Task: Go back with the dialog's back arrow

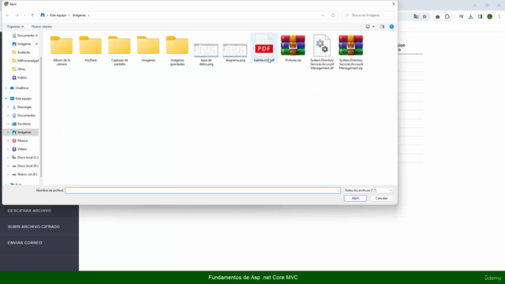Action: [x=8, y=15]
